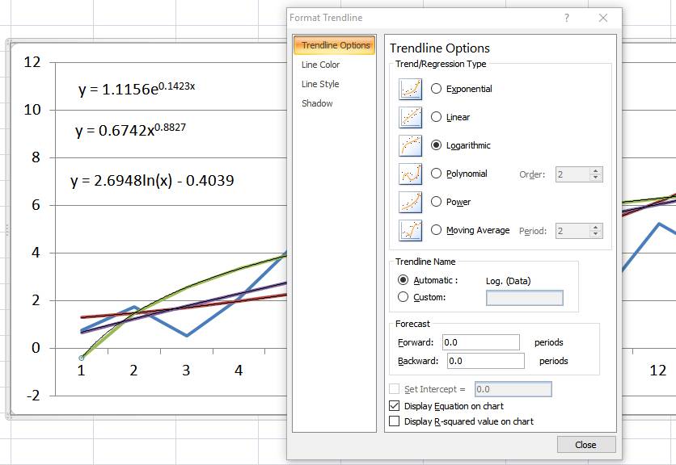
Task: Increase polynomial Order spinner value
Action: coord(596,170)
